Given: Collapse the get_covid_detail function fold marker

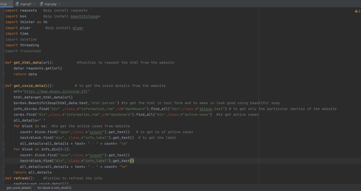Looking at the screenshot, I should [4, 86].
